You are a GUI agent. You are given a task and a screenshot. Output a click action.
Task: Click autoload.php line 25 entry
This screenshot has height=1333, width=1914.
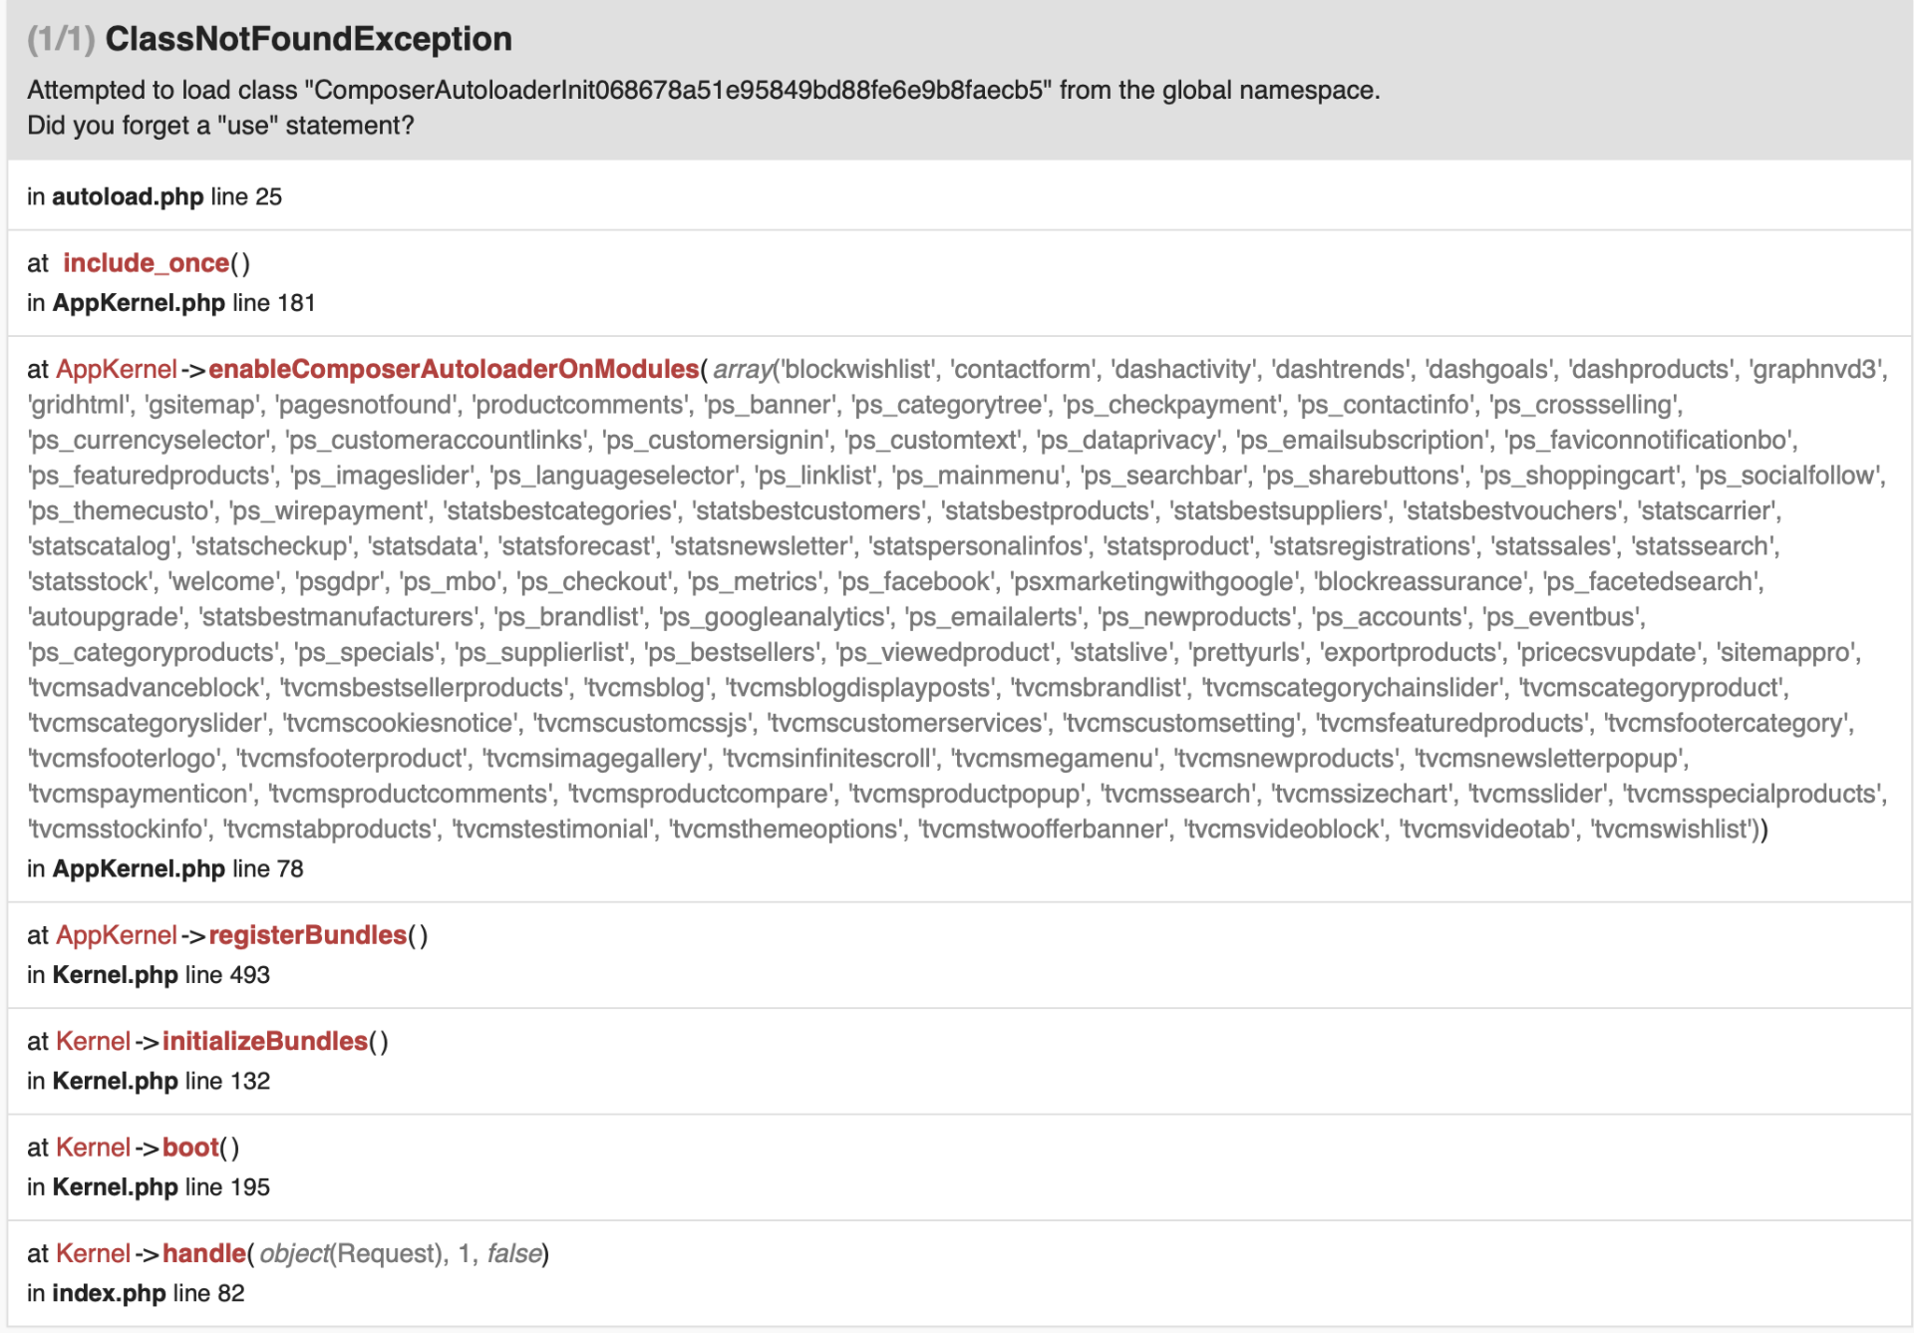pos(155,196)
